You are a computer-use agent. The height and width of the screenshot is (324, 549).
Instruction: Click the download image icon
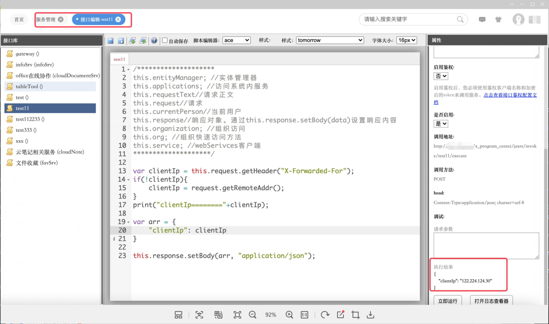[x=370, y=315]
